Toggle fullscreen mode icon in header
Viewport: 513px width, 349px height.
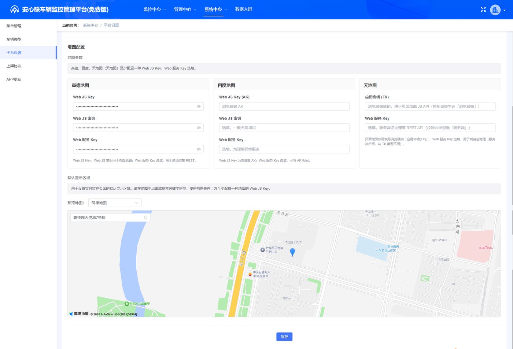[x=483, y=10]
